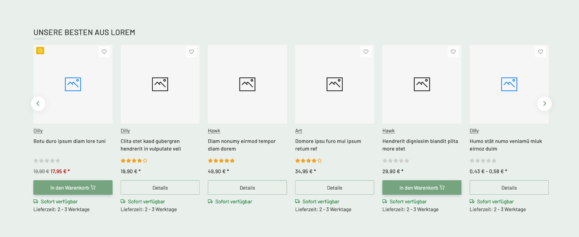579x237 pixels.
Task: Click the yellow clock badge icon
Action: (40, 51)
